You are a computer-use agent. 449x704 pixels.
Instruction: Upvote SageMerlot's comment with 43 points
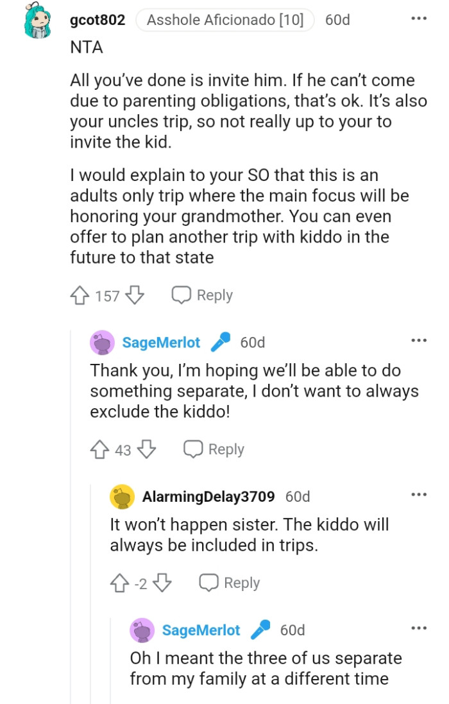point(100,449)
